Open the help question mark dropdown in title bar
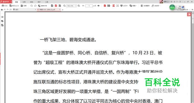The image size is (194, 103). click(177, 2)
